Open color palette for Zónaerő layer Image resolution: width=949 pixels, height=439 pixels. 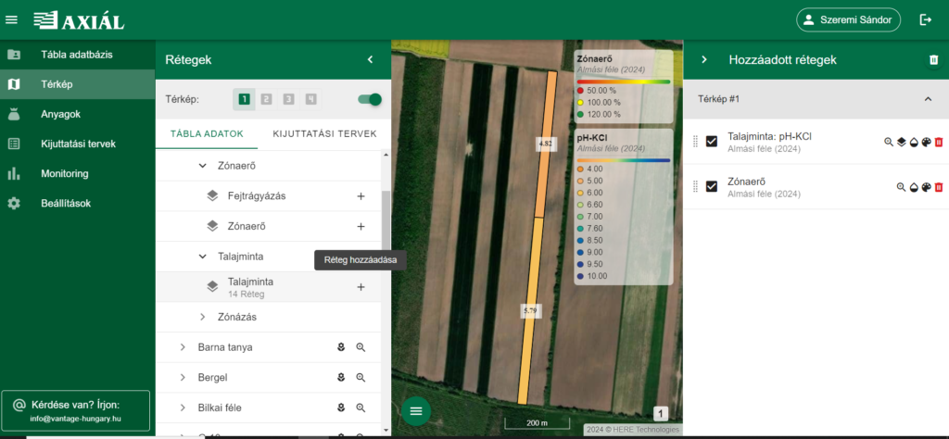coord(925,187)
